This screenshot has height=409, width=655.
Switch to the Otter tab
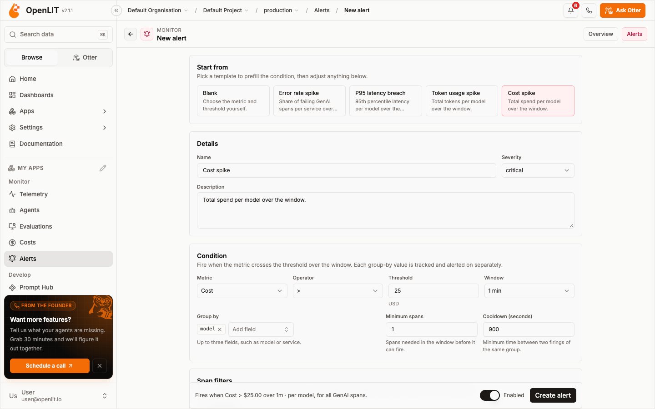pos(85,58)
